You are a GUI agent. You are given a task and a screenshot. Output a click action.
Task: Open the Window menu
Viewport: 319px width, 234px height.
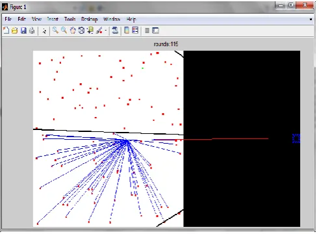(112, 19)
